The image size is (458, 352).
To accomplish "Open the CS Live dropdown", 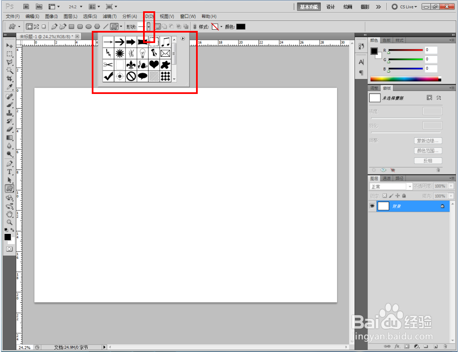I will pyautogui.click(x=405, y=6).
